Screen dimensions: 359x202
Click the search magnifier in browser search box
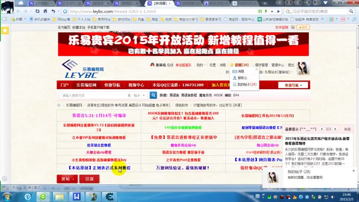tap(351, 11)
